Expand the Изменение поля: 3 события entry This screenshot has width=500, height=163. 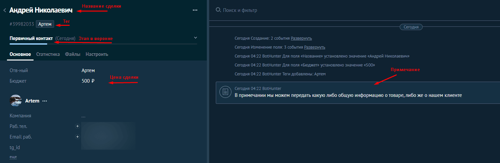pyautogui.click(x=314, y=47)
